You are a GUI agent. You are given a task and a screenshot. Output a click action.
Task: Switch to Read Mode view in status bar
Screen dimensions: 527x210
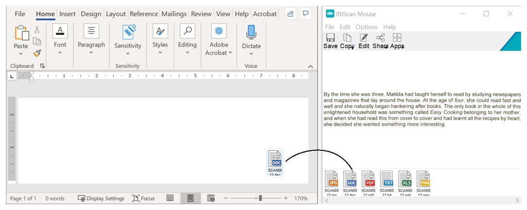tap(170, 198)
